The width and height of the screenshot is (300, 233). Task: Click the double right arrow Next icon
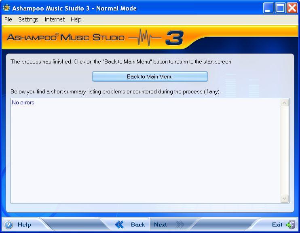[x=180, y=225]
